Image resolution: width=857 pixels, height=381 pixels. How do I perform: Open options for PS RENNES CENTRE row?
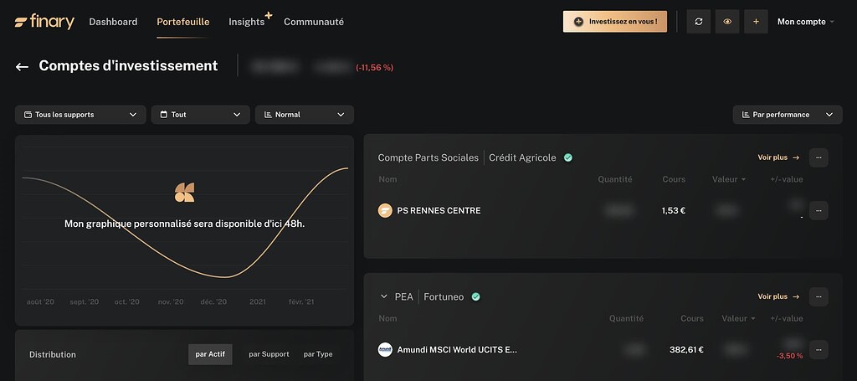[x=819, y=210]
